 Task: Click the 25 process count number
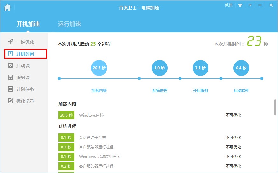tap(93, 44)
